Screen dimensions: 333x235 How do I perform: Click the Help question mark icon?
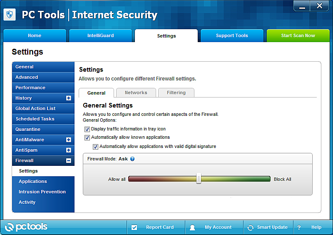click(299, 227)
